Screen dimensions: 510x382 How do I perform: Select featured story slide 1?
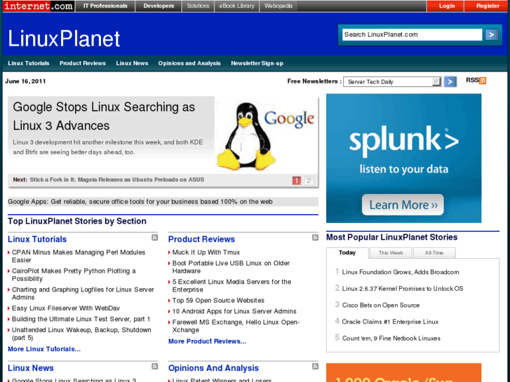[x=296, y=180]
